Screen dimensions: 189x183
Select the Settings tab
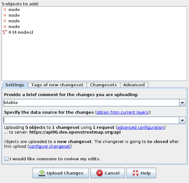point(15,85)
